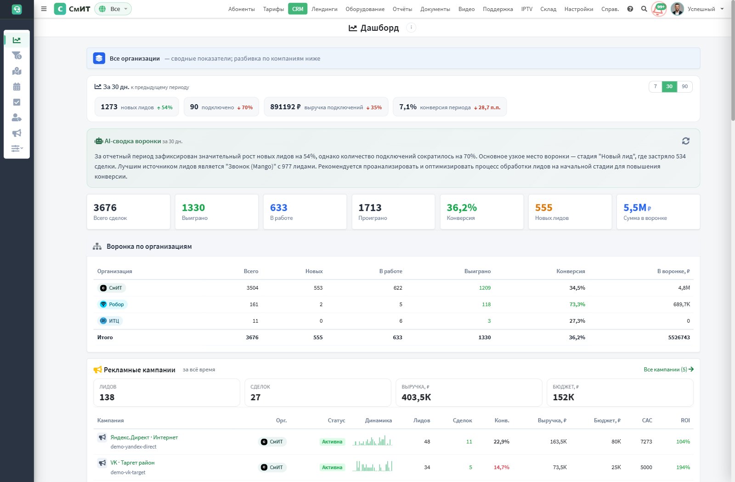This screenshot has height=482, width=735.
Task: Open the Абоненты menu
Action: pyautogui.click(x=242, y=9)
